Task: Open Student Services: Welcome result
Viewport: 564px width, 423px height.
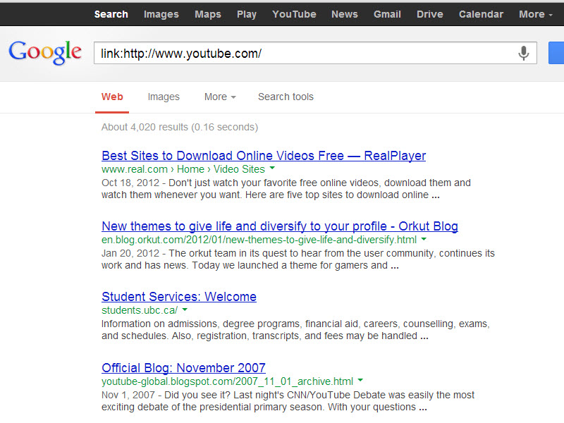Action: click(x=179, y=296)
